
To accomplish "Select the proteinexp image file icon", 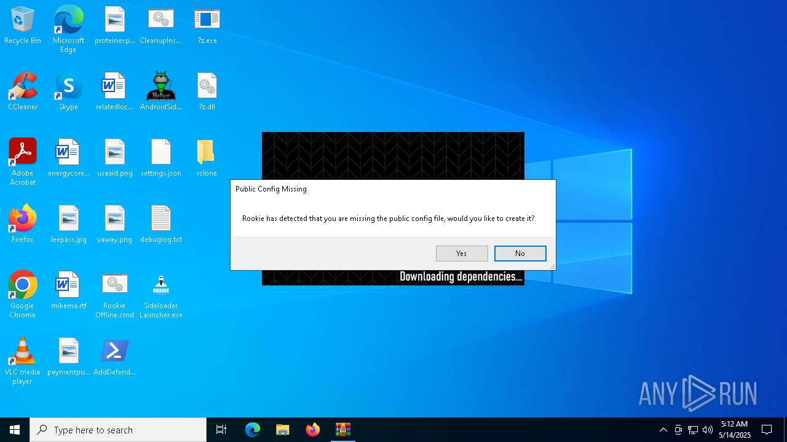I will 114,26.
